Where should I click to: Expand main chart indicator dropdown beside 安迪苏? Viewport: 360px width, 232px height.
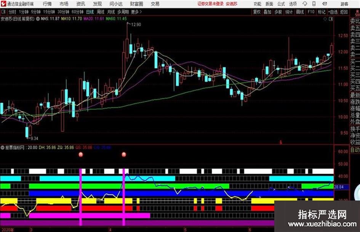click(38, 19)
